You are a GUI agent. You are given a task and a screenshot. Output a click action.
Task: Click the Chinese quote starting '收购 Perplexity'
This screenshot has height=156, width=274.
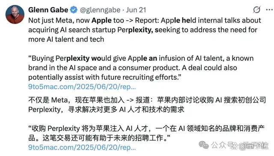146,133
